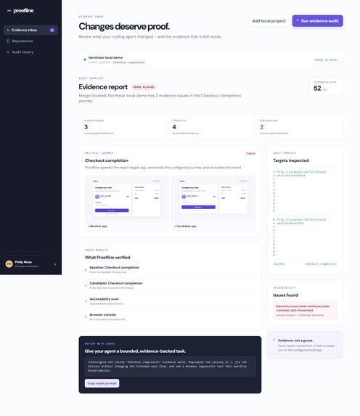Open the Candidate app screenshot thumbnail

coord(213,203)
